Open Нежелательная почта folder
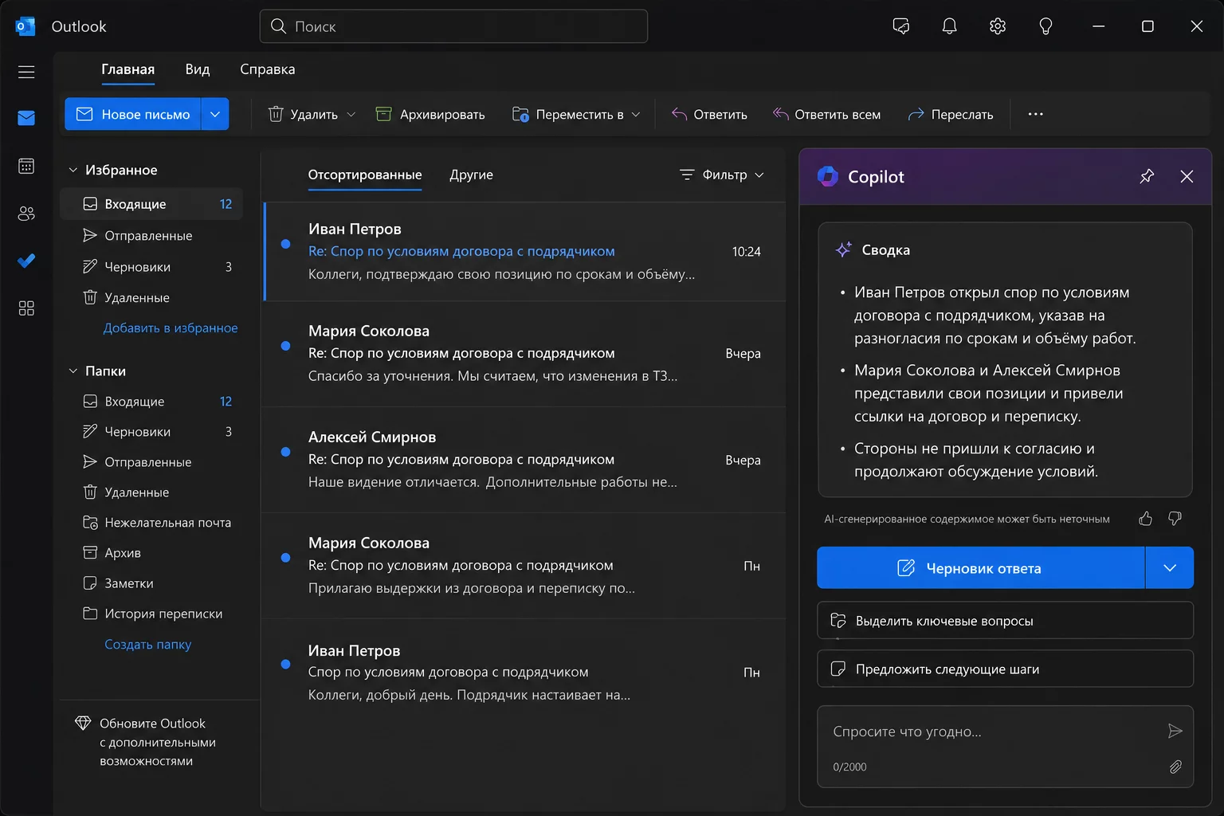The image size is (1224, 816). pos(151,523)
